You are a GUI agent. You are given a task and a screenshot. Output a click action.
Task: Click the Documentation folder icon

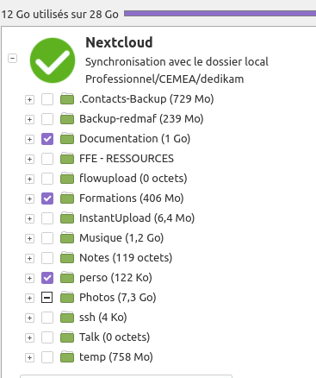click(67, 139)
